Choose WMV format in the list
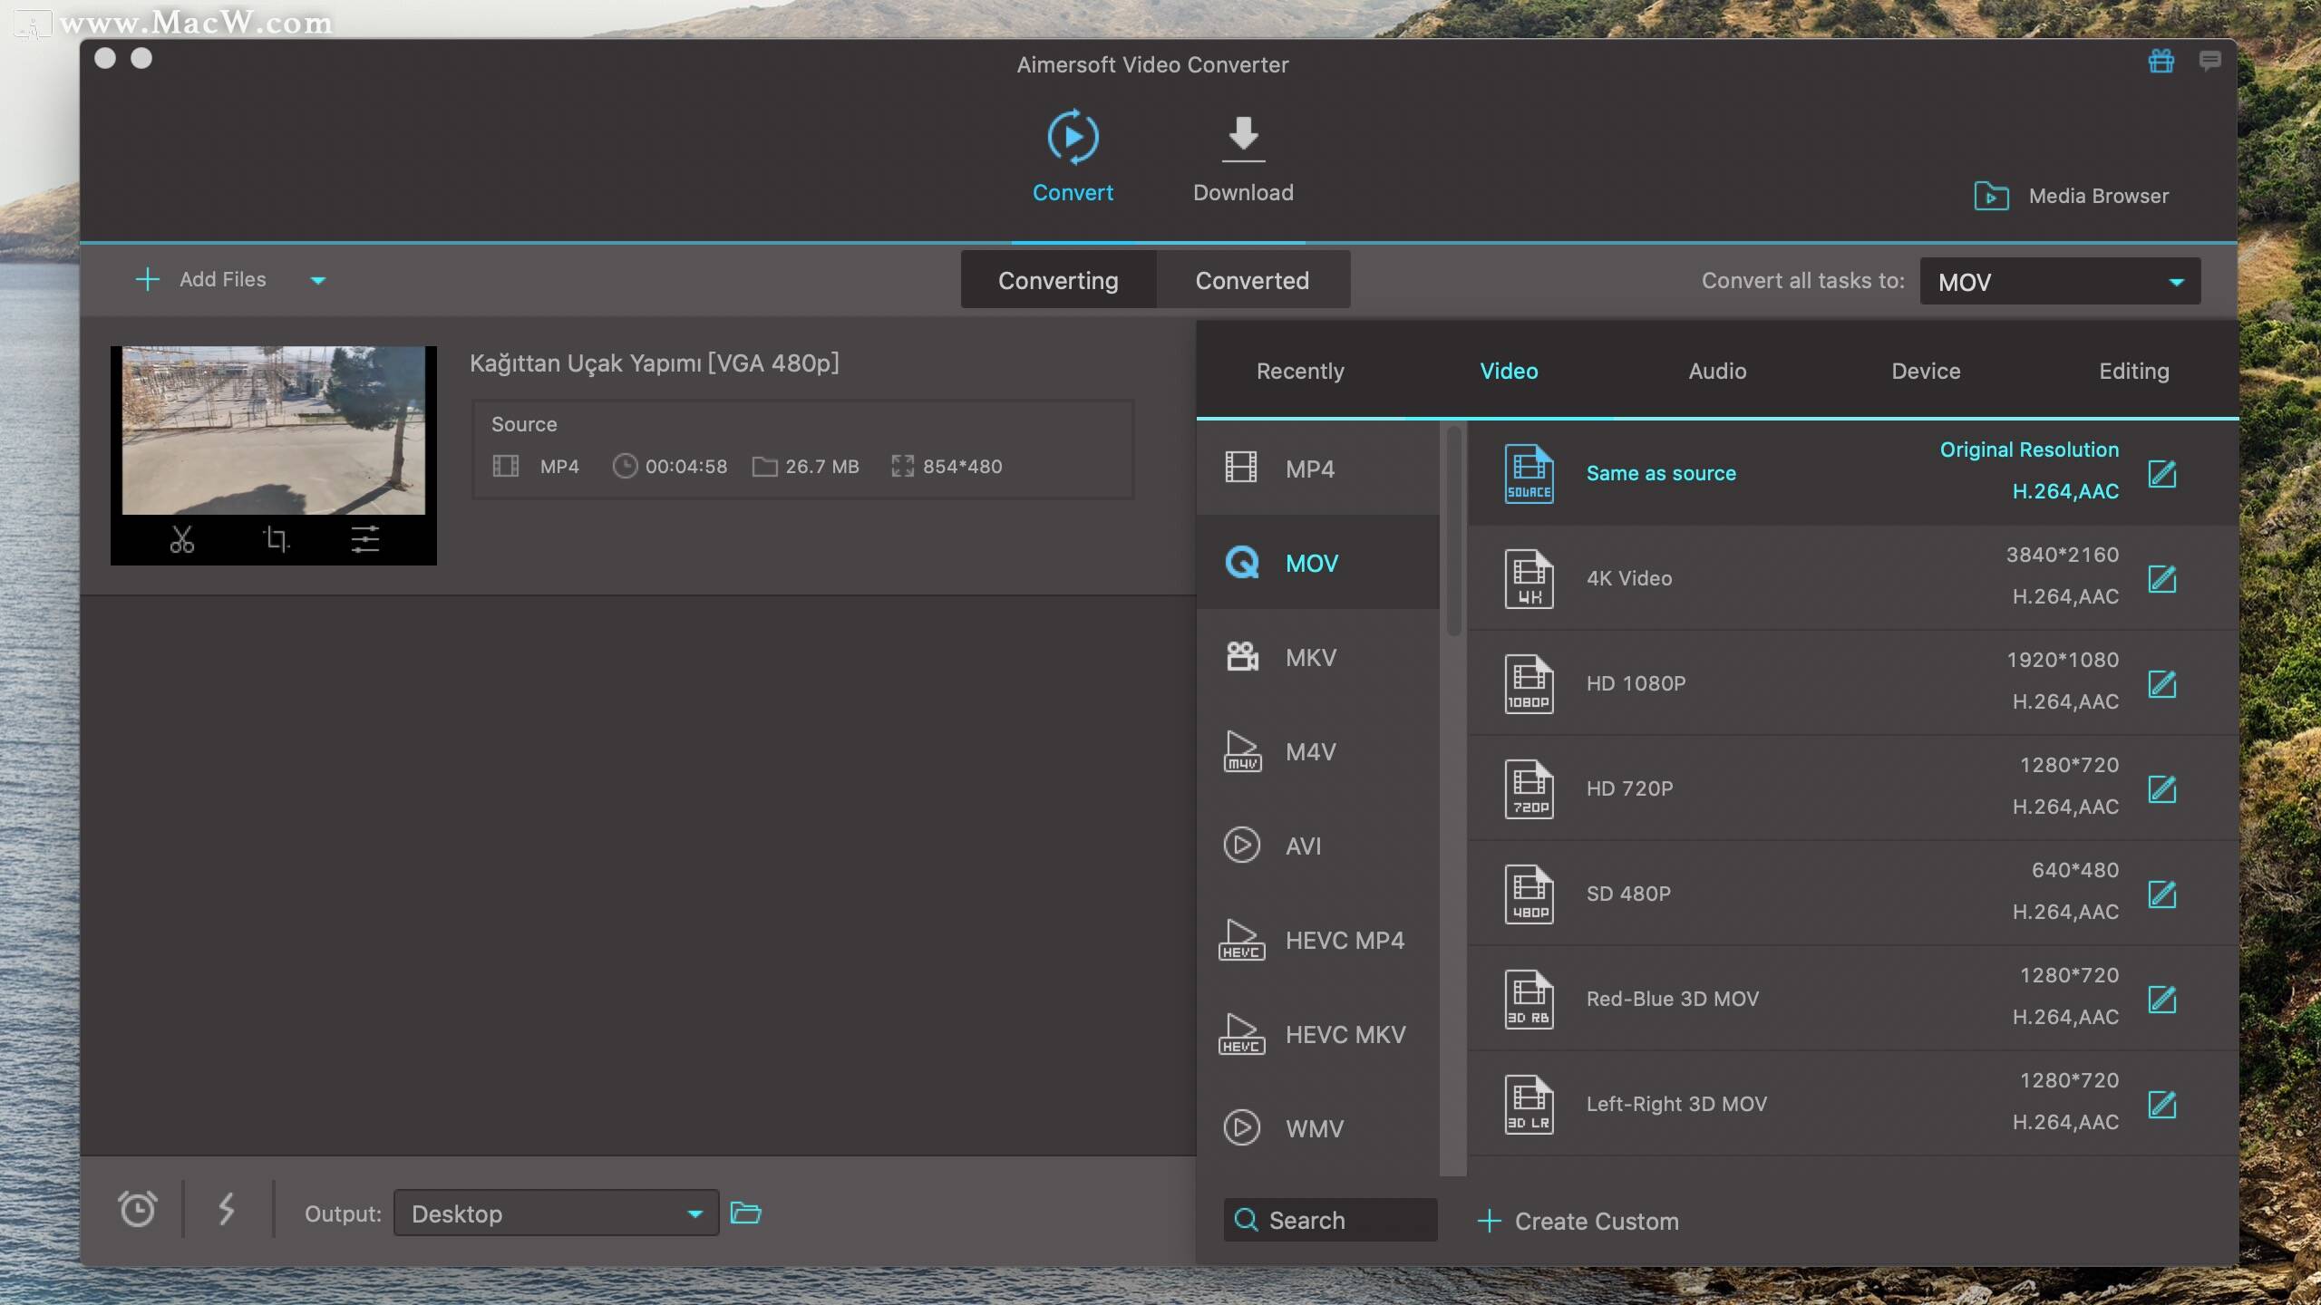Viewport: 2321px width, 1305px height. click(1317, 1128)
